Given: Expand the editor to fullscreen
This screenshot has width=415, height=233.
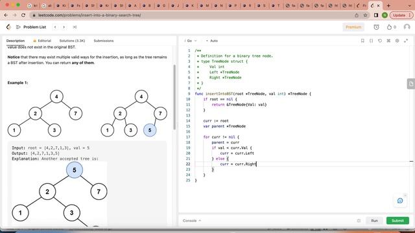Looking at the screenshot, I should coord(406,41).
